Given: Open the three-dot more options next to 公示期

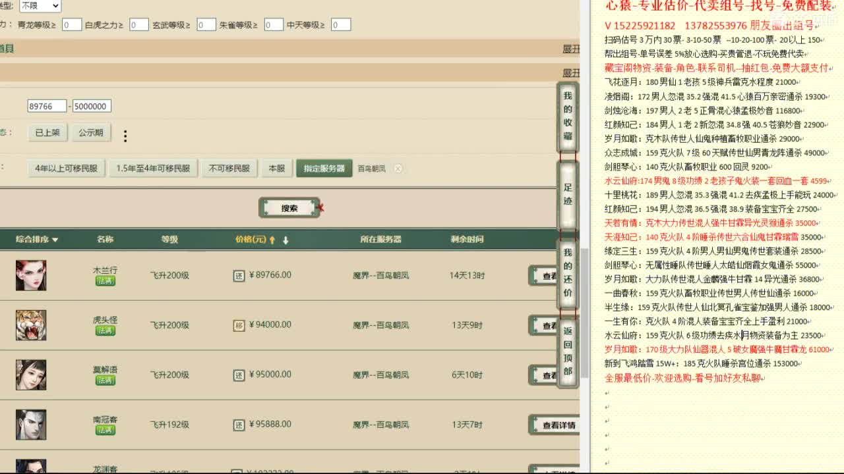Looking at the screenshot, I should tap(125, 136).
